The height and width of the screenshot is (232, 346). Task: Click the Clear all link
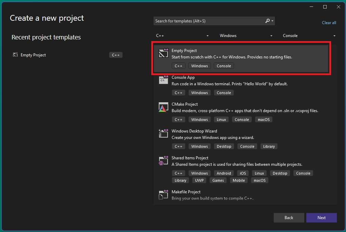click(329, 22)
